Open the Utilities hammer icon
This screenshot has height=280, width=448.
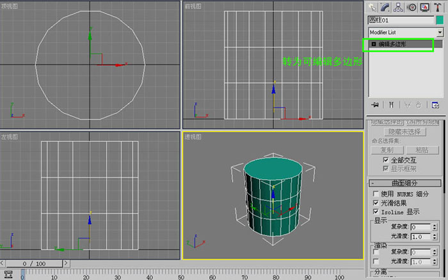point(438,7)
